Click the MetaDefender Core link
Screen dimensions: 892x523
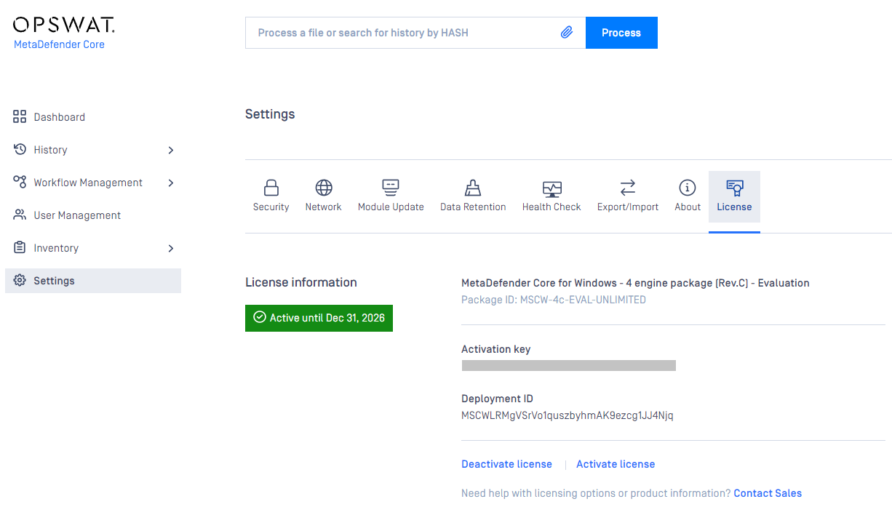point(59,44)
